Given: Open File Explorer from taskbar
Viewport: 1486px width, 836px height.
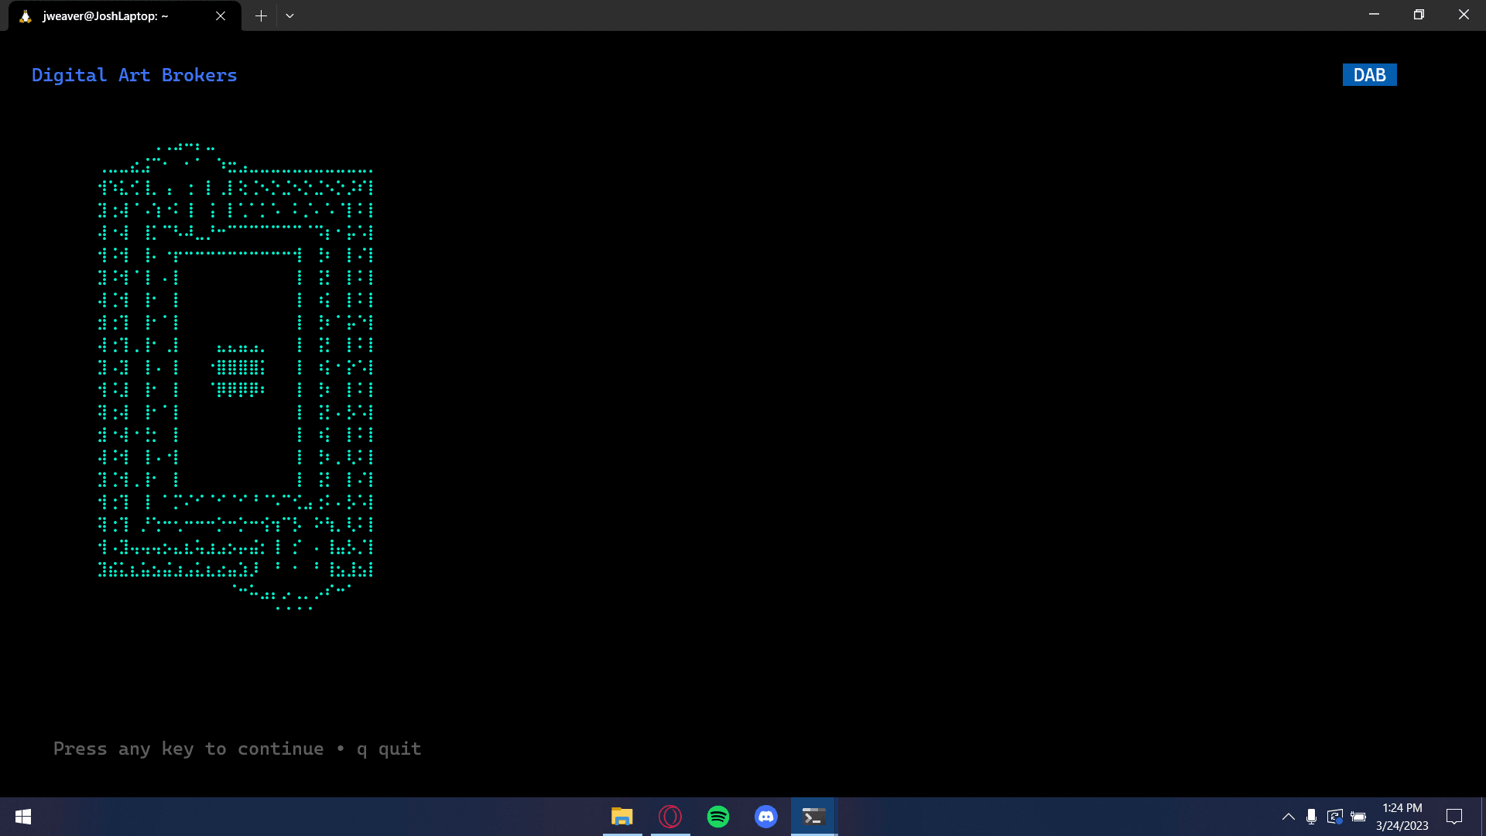Looking at the screenshot, I should coord(621,817).
